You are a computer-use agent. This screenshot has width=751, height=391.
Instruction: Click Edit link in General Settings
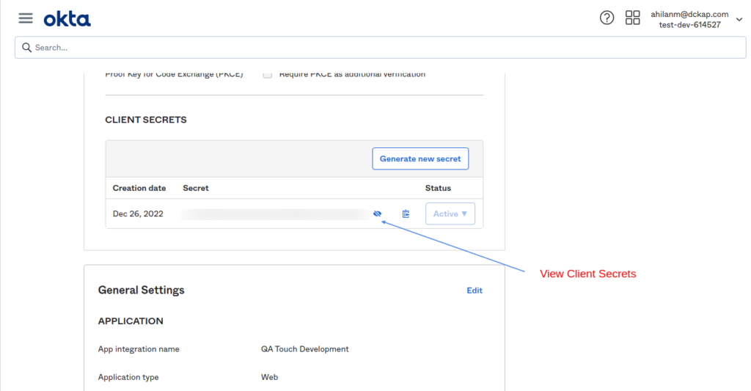coord(475,290)
